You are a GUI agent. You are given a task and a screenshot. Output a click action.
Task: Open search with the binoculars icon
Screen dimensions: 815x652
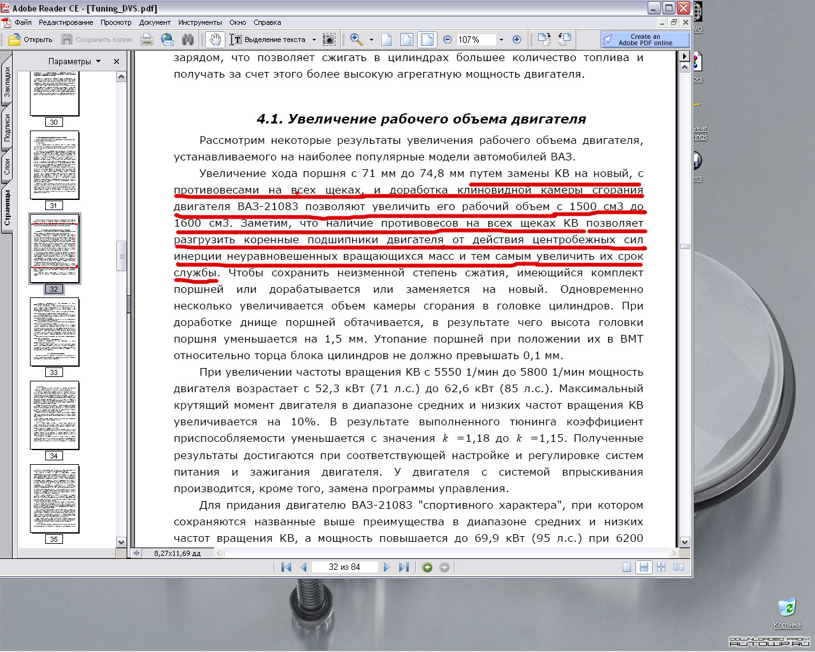(187, 39)
